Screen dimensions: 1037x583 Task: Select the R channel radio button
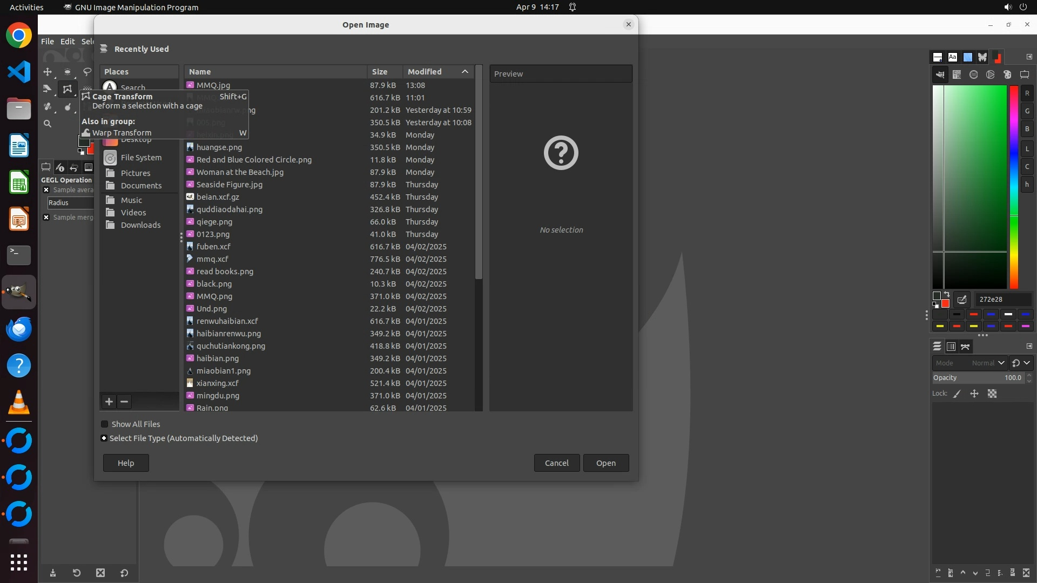1027,93
